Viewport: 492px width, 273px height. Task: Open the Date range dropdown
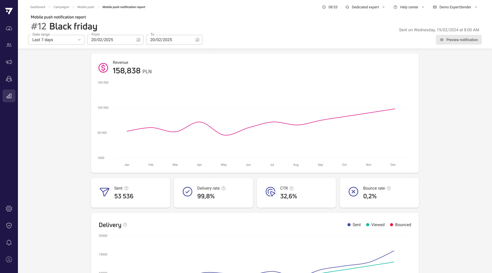coord(56,40)
